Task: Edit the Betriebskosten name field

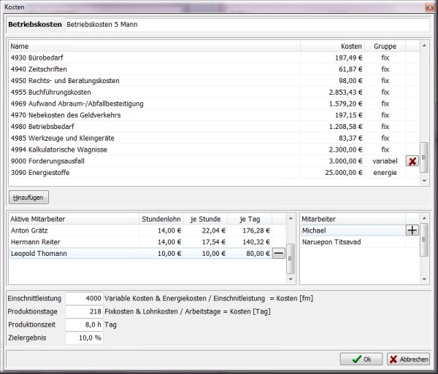Action: [x=247, y=25]
